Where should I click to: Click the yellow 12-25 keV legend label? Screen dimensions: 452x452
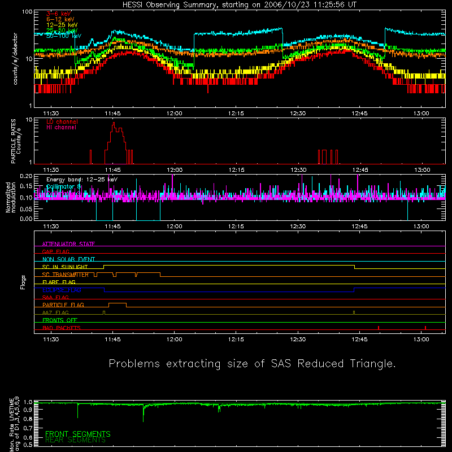[x=62, y=25]
